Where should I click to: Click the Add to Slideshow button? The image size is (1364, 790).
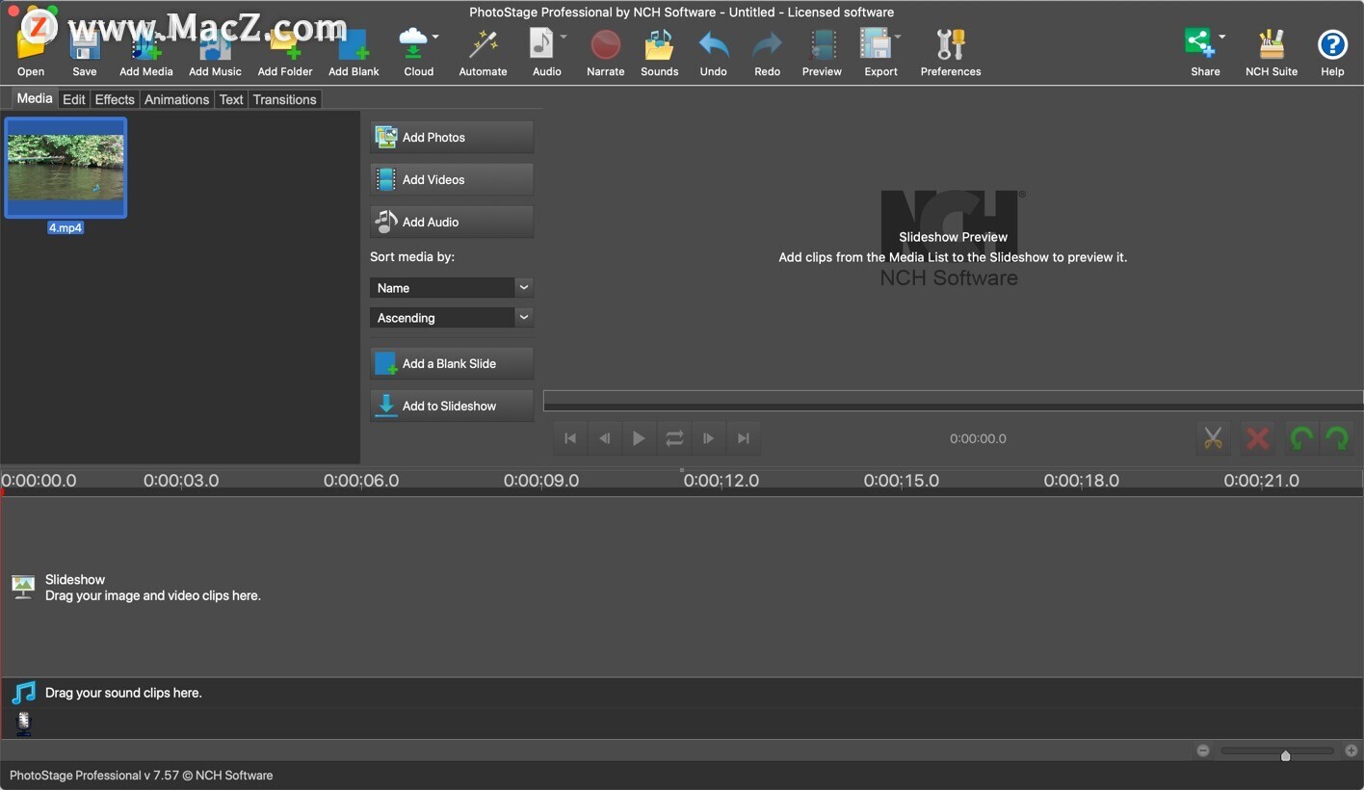pyautogui.click(x=452, y=406)
